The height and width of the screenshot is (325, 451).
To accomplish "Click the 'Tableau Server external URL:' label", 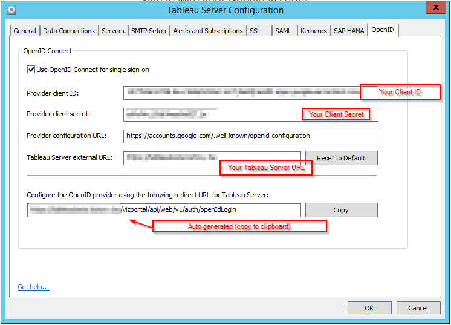I will [x=70, y=157].
